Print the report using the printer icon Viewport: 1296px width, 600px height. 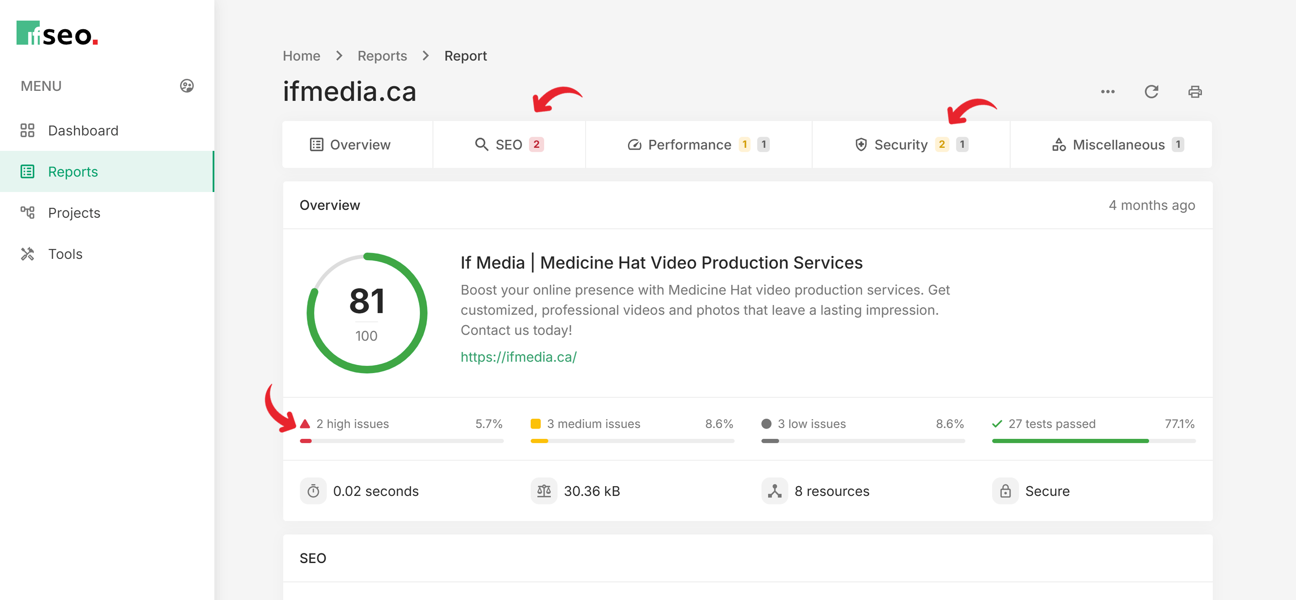1196,92
